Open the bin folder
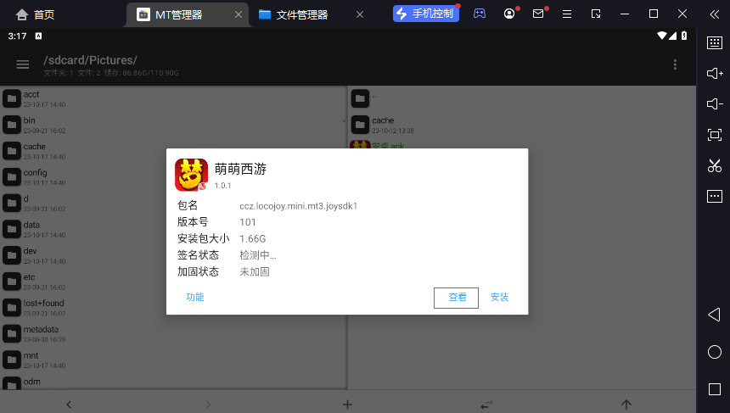 tap(173, 125)
